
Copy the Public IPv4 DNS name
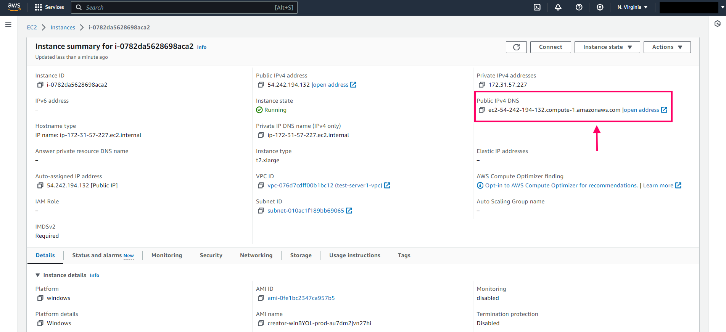pyautogui.click(x=481, y=110)
